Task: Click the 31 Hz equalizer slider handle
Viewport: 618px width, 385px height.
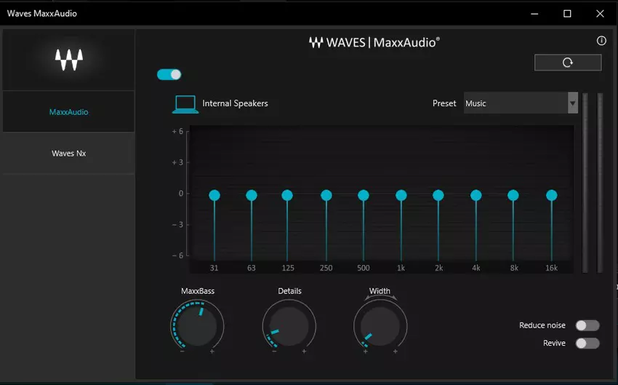Action: (x=214, y=195)
